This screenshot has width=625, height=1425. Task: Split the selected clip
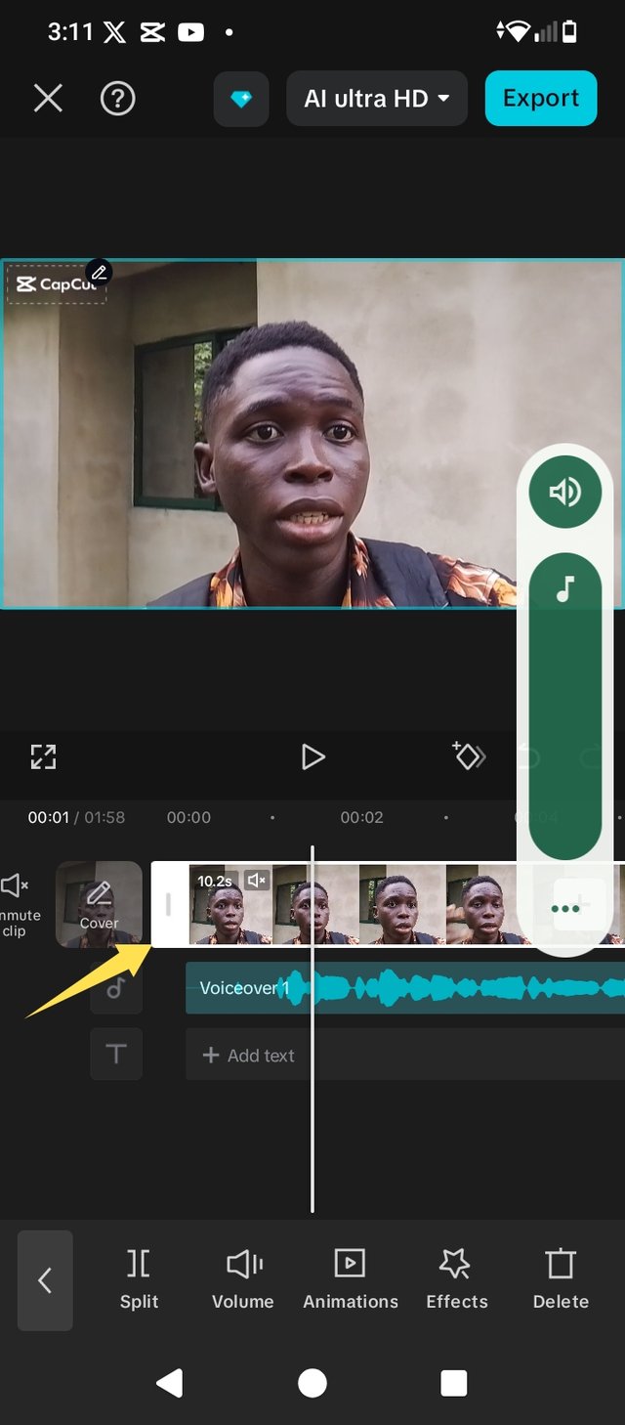tap(139, 1279)
